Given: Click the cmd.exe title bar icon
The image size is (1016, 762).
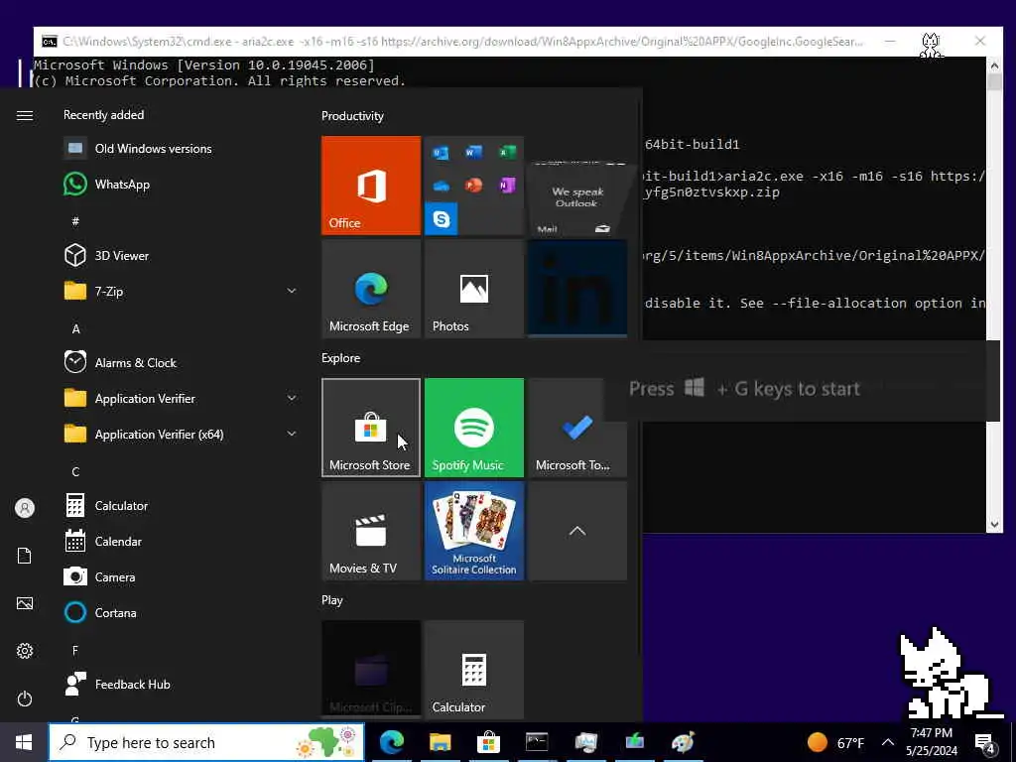Looking at the screenshot, I should pos(50,42).
